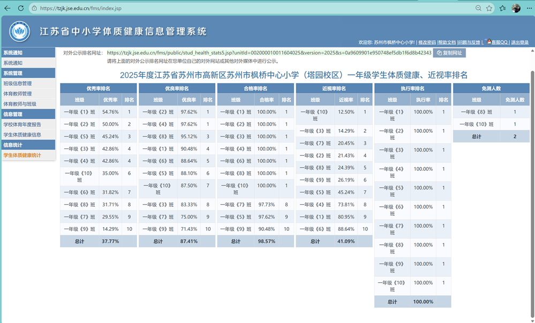This screenshot has width=535, height=323.
Task: Open the browser profile avatar
Action: coord(516,8)
